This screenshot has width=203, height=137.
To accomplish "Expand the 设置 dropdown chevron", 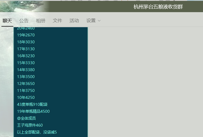I will coord(99,21).
